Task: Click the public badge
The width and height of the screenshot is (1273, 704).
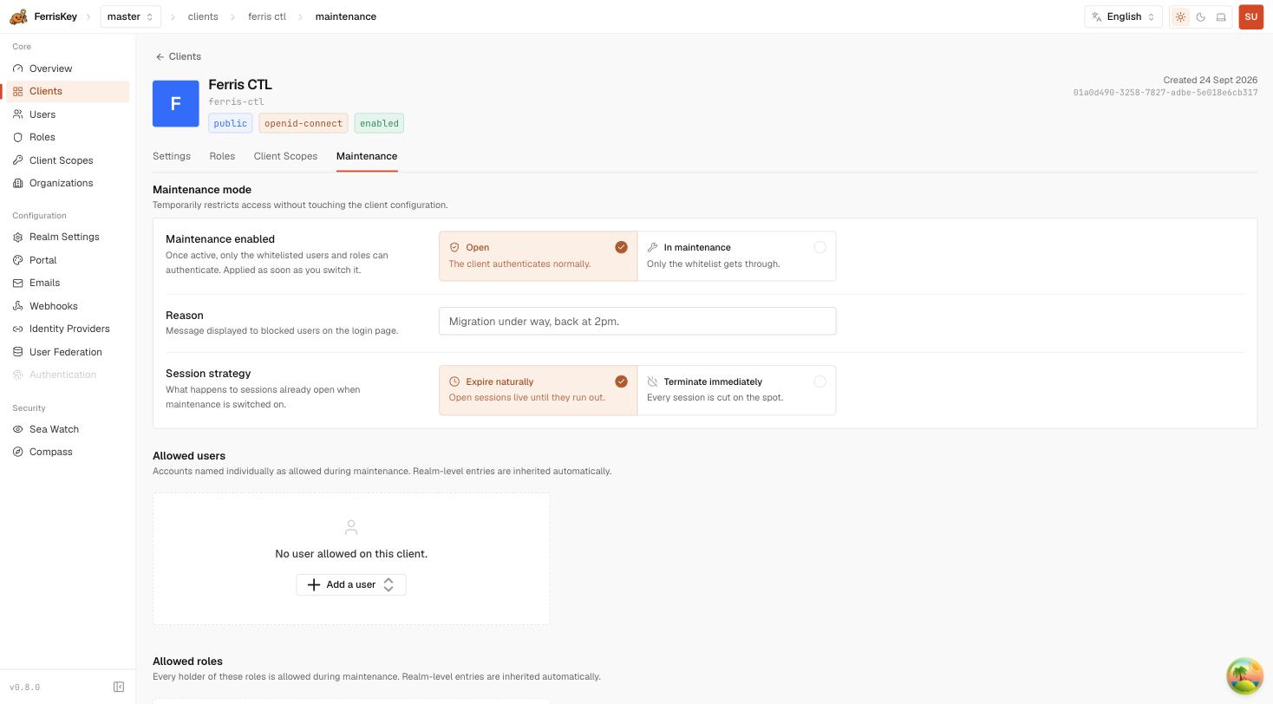Action: click(x=230, y=123)
